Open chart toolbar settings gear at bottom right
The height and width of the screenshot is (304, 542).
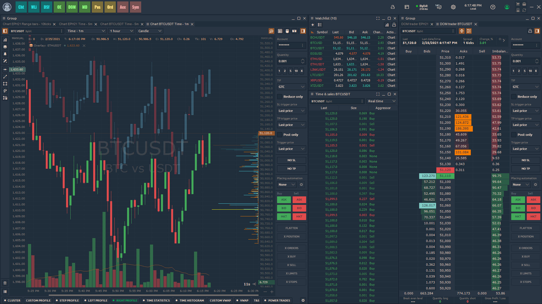coord(303,300)
